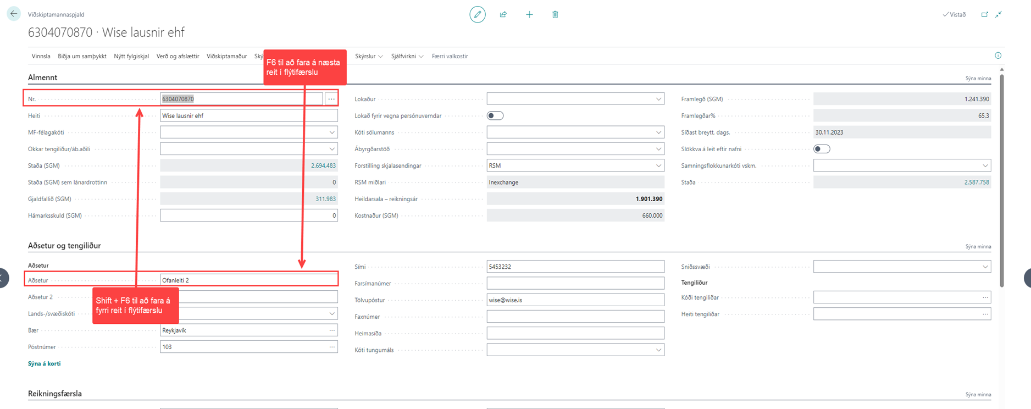Expand the Sniðssvæði dropdown
The height and width of the screenshot is (409, 1031).
[x=985, y=267]
